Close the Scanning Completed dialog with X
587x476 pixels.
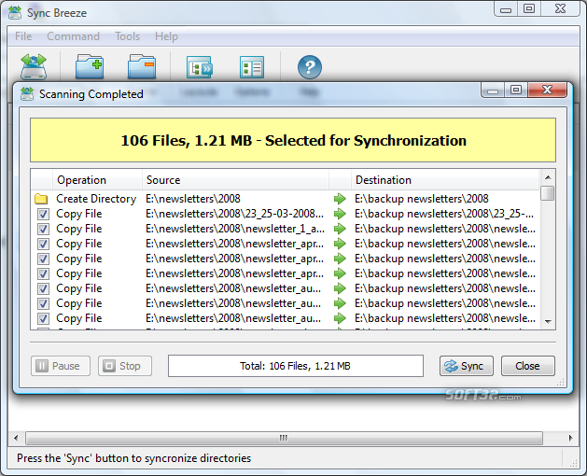(547, 90)
